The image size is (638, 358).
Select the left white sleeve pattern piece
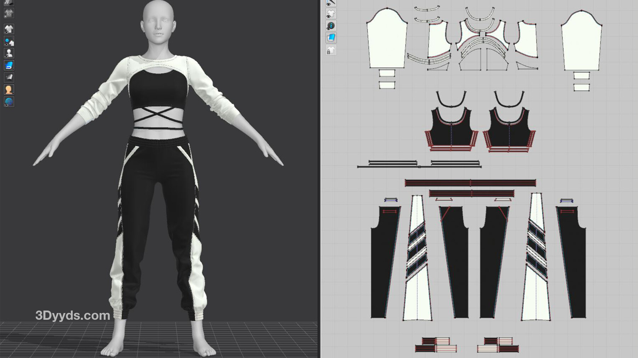(x=387, y=41)
